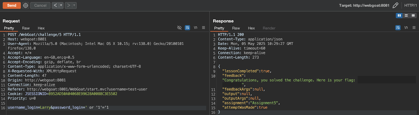419x115 pixels.
Task: Click HTTP/1.1 200 status line in Response
Action: point(231,34)
